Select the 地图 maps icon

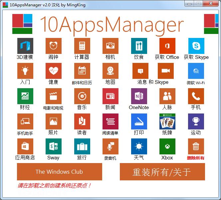pyautogui.click(x=110, y=71)
